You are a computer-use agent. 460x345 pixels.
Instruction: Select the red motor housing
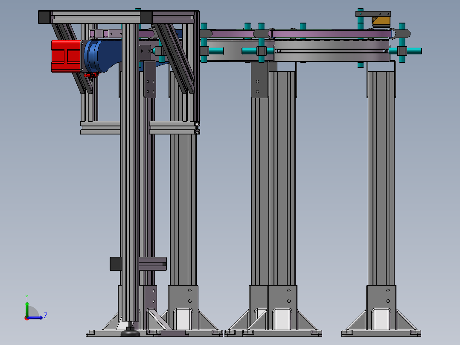(66, 56)
